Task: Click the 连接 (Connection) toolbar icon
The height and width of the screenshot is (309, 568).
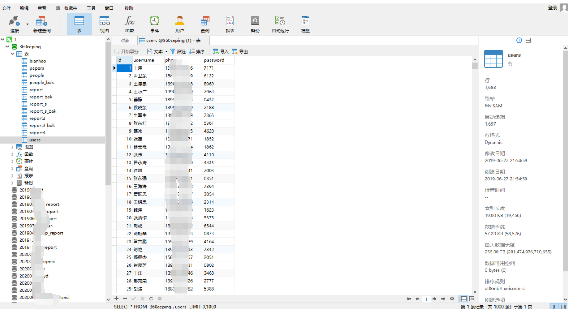Action: tap(14, 24)
